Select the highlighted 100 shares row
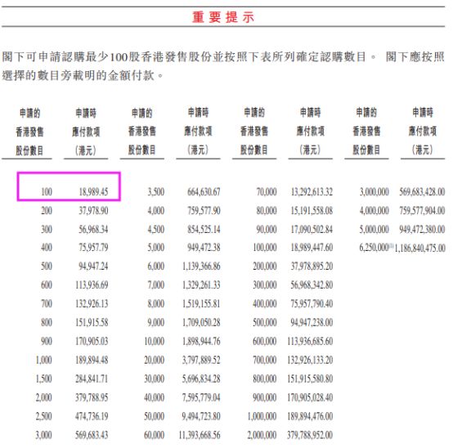The image size is (453, 448). [69, 186]
